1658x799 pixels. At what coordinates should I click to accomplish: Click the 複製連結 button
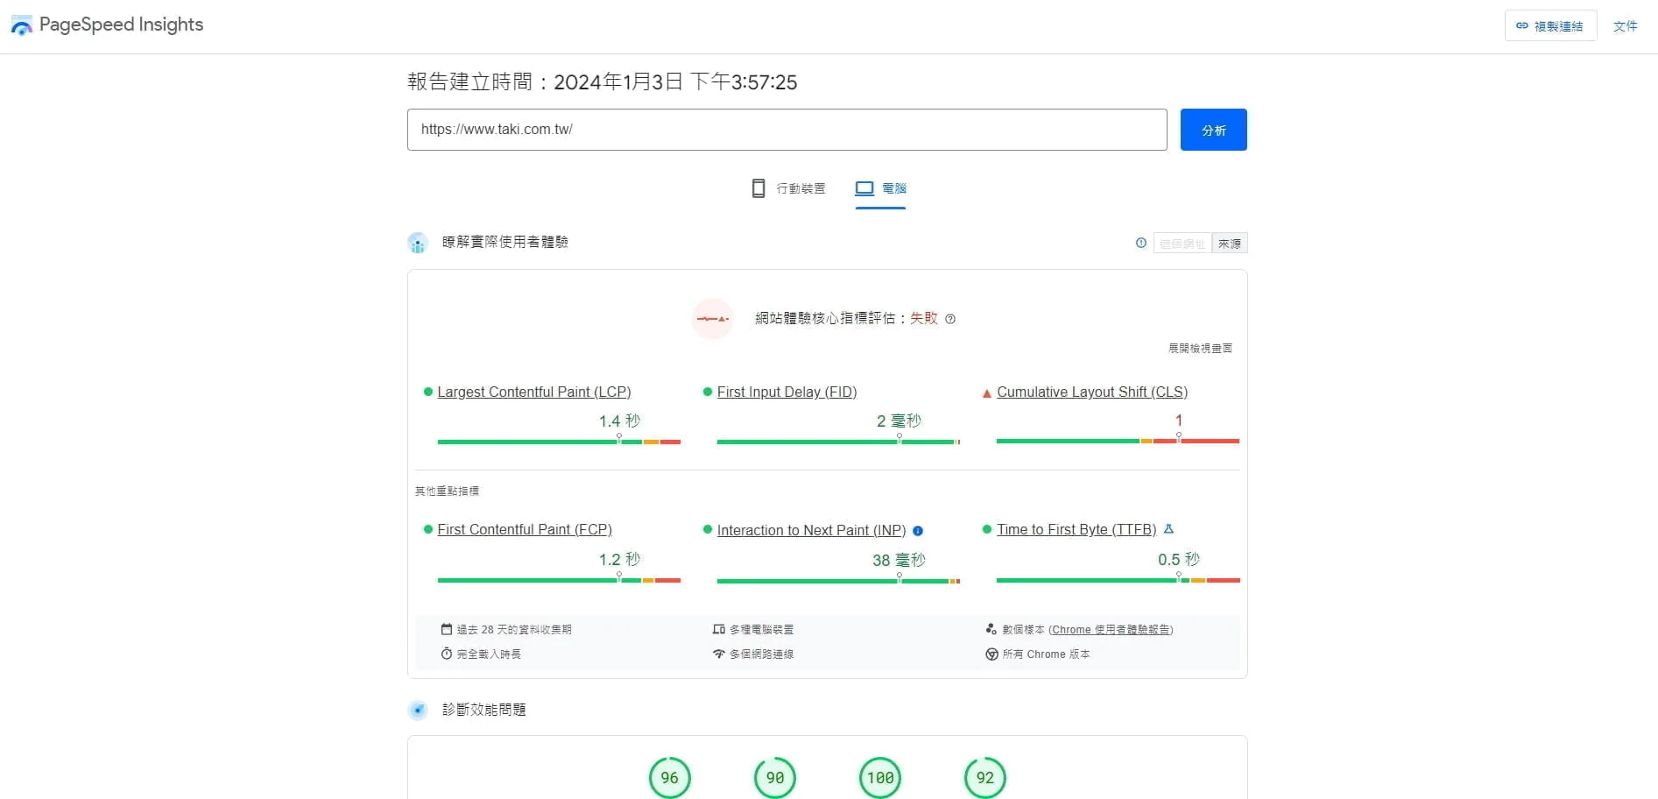click(1550, 26)
